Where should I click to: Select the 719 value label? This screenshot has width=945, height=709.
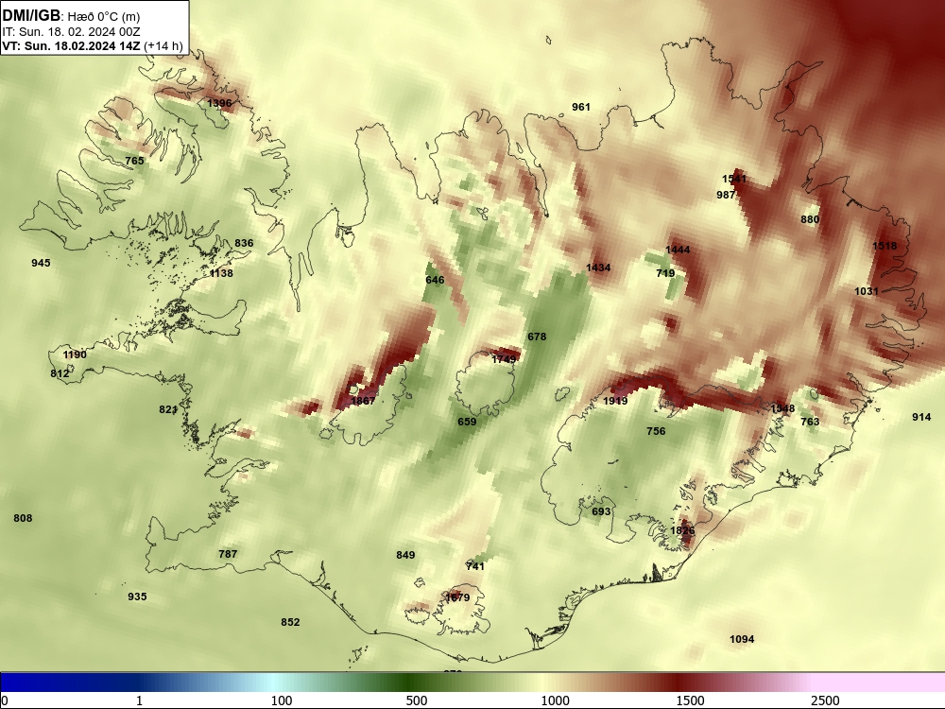(665, 273)
